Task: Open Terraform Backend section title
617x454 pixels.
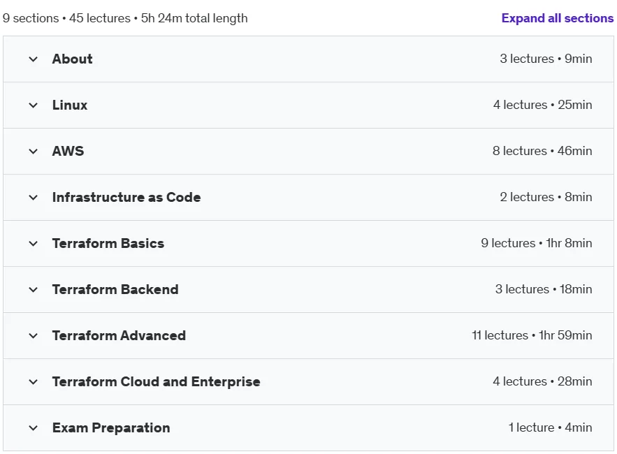Action: (x=115, y=290)
